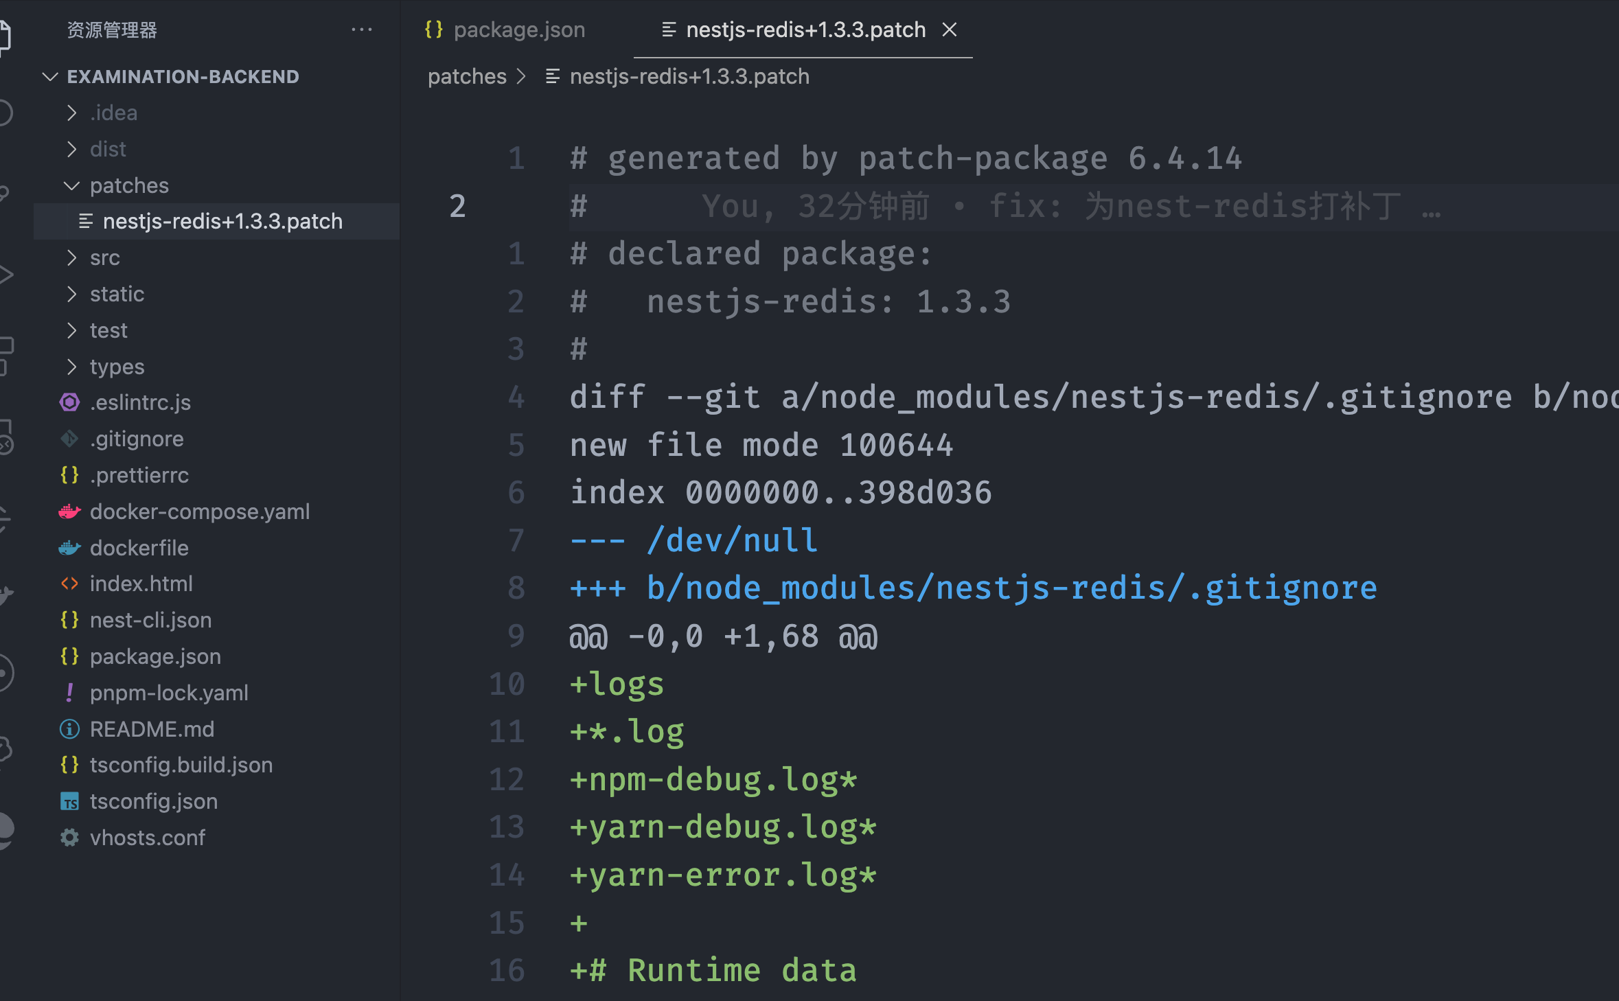1619x1001 pixels.
Task: Click the exclamation icon beside pnpm-lock.yaml
Action: (69, 693)
